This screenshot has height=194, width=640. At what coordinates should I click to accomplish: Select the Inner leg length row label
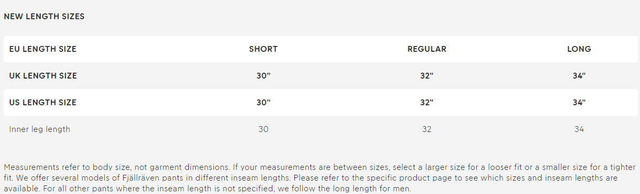pos(40,129)
